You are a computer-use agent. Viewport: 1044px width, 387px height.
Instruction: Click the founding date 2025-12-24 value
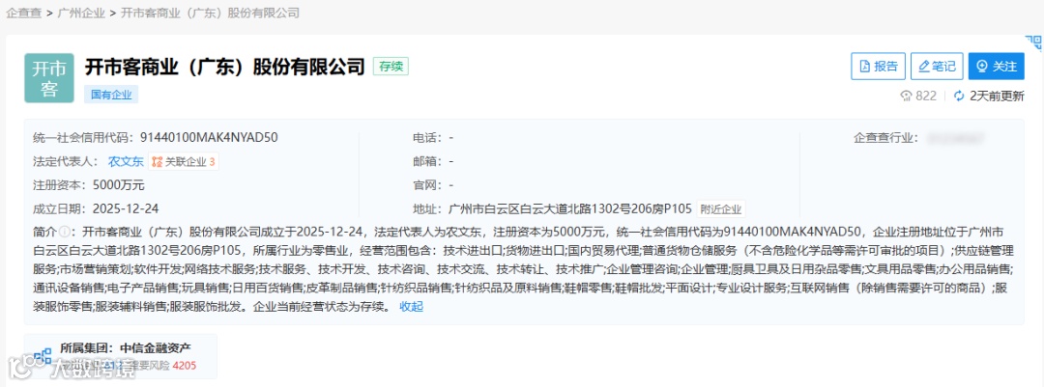click(x=126, y=208)
